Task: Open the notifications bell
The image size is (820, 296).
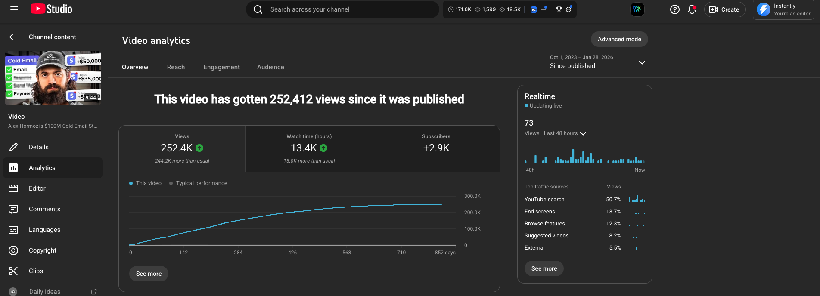Action: [x=692, y=9]
